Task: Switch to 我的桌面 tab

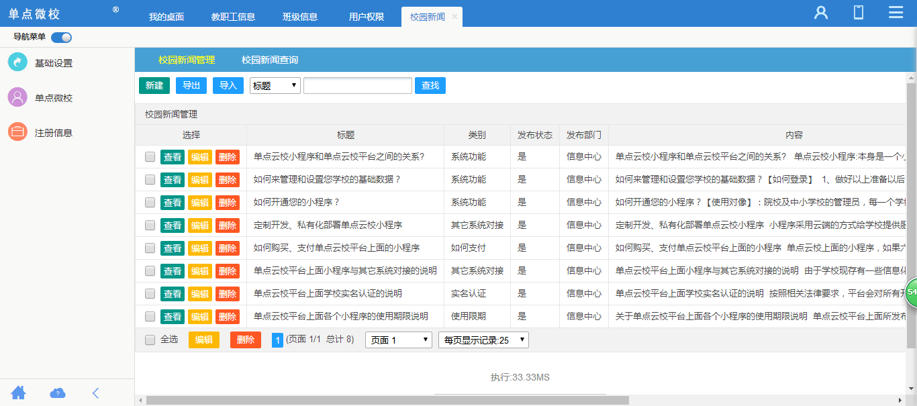Action: click(x=166, y=17)
